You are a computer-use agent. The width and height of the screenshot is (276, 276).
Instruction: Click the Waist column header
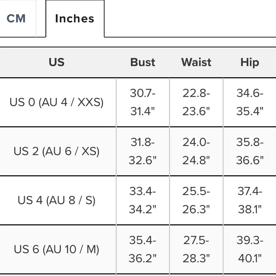click(196, 62)
